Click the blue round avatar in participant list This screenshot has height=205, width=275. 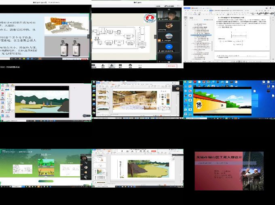coord(169,47)
